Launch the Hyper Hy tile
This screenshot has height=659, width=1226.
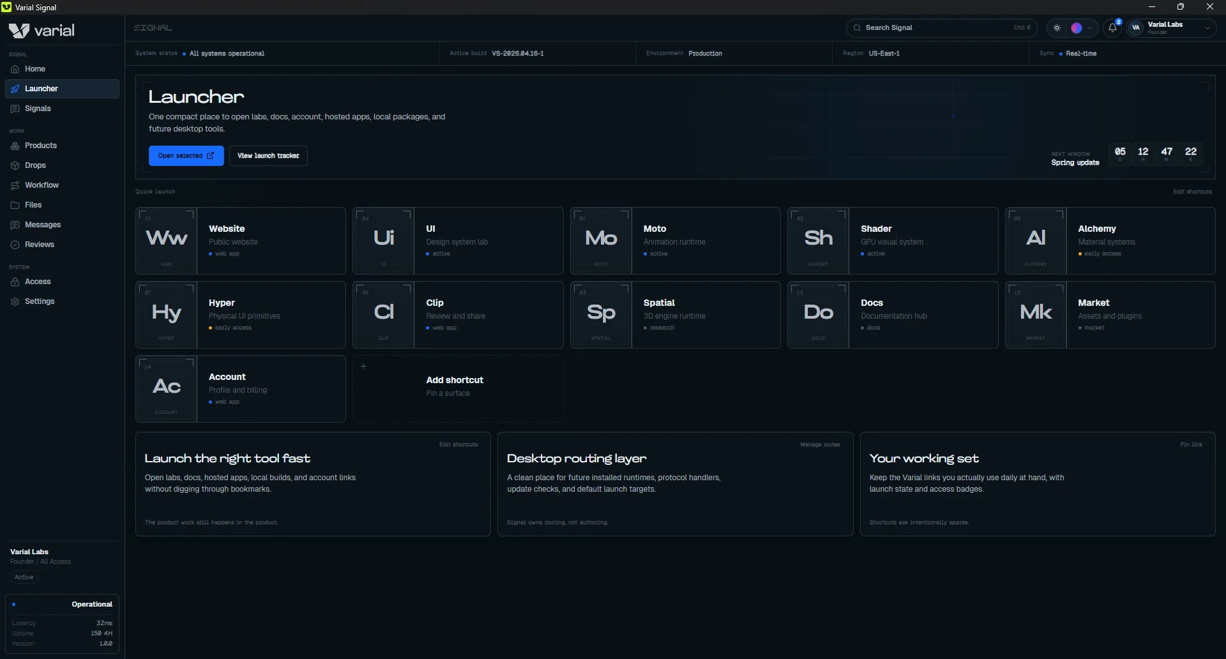click(x=241, y=315)
